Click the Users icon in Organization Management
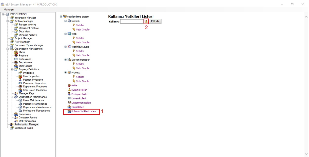This screenshot has width=309, height=157. point(16,52)
